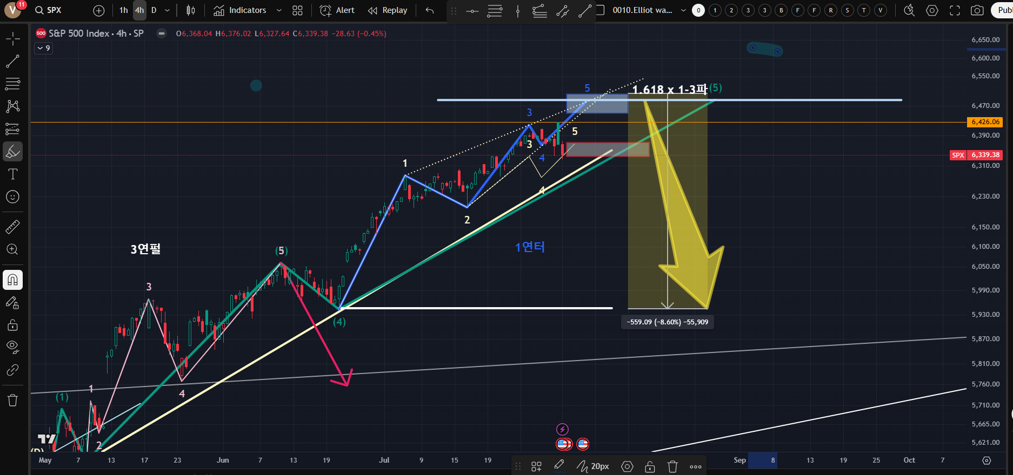The image size is (1013, 475).
Task: Open the Elliot wave layout name dropdown
Action: click(683, 10)
